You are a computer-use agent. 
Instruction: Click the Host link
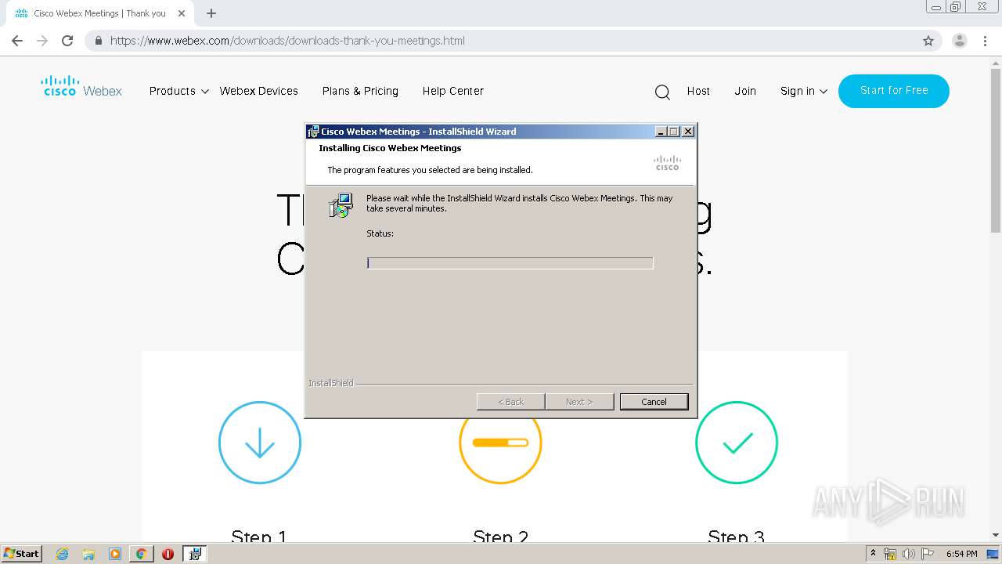(698, 91)
